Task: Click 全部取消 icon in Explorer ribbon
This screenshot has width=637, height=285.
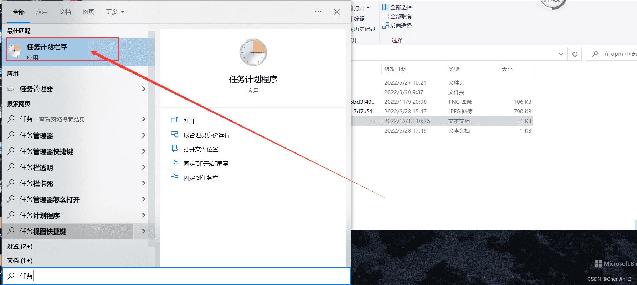Action: 386,16
